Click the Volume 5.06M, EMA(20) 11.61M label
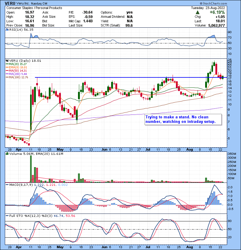This screenshot has height=250, width=241. (36, 154)
